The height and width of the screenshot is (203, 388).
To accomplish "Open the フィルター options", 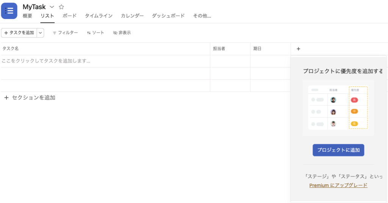I will [x=65, y=33].
